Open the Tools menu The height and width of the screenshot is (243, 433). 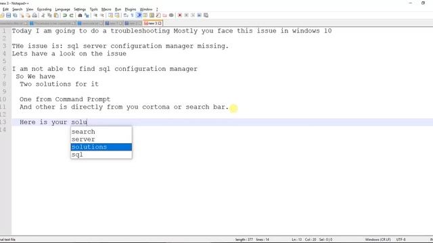(93, 9)
